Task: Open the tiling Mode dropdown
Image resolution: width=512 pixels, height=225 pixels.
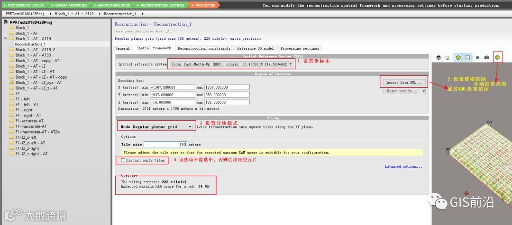Action: (162, 127)
